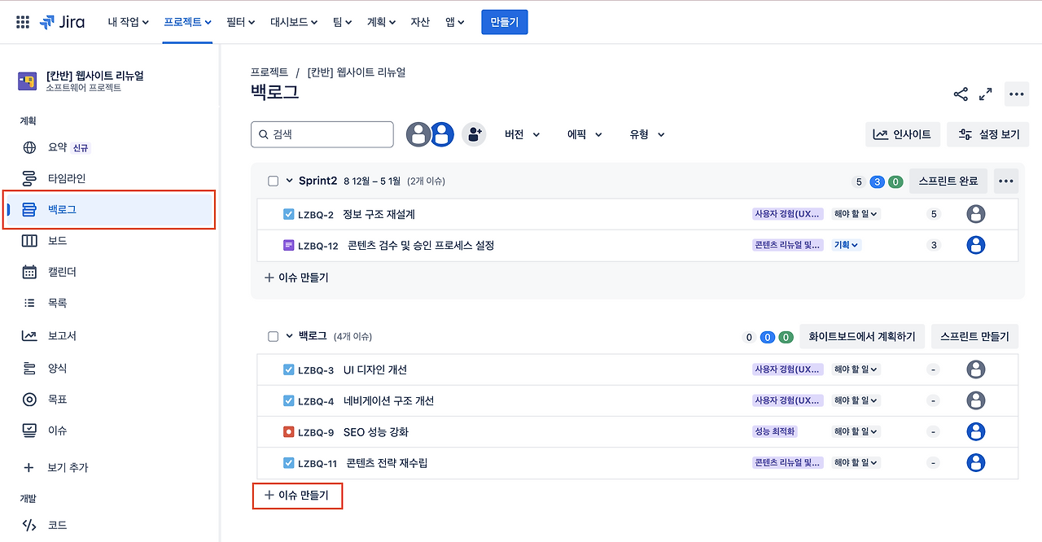The width and height of the screenshot is (1042, 542).
Task: Select the 타임라인 icon in the sidebar
Action: point(28,178)
